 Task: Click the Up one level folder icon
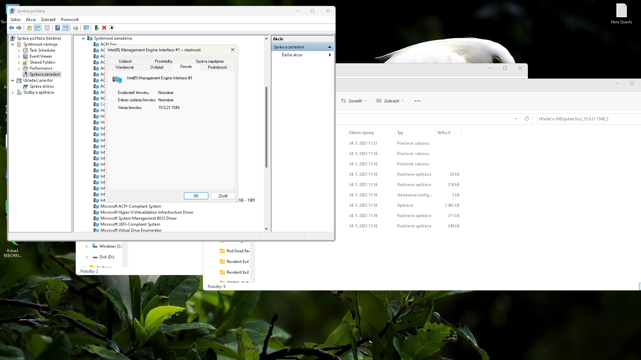29,28
